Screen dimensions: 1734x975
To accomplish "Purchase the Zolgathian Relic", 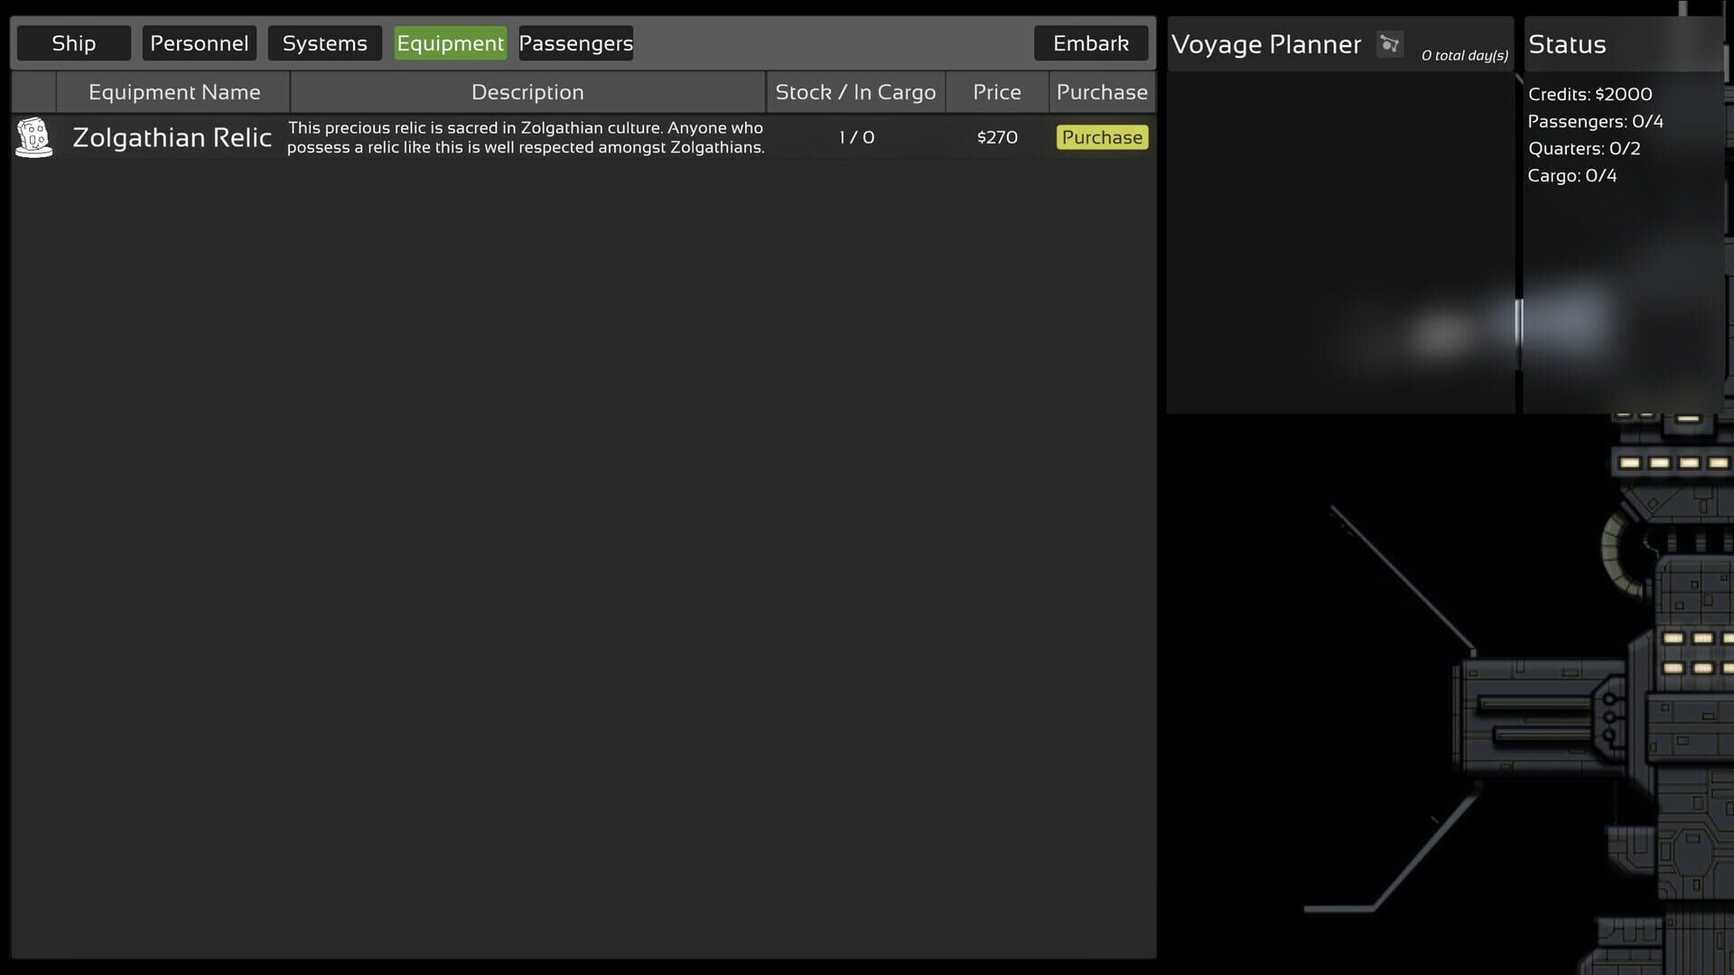I will point(1102,137).
